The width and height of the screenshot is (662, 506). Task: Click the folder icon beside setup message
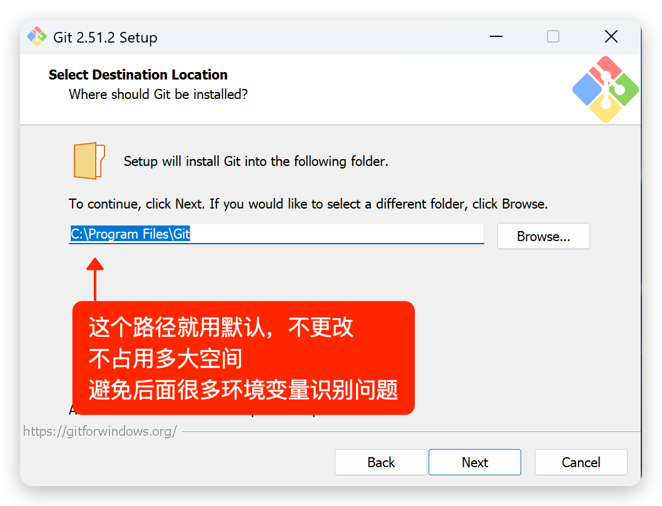tap(89, 161)
